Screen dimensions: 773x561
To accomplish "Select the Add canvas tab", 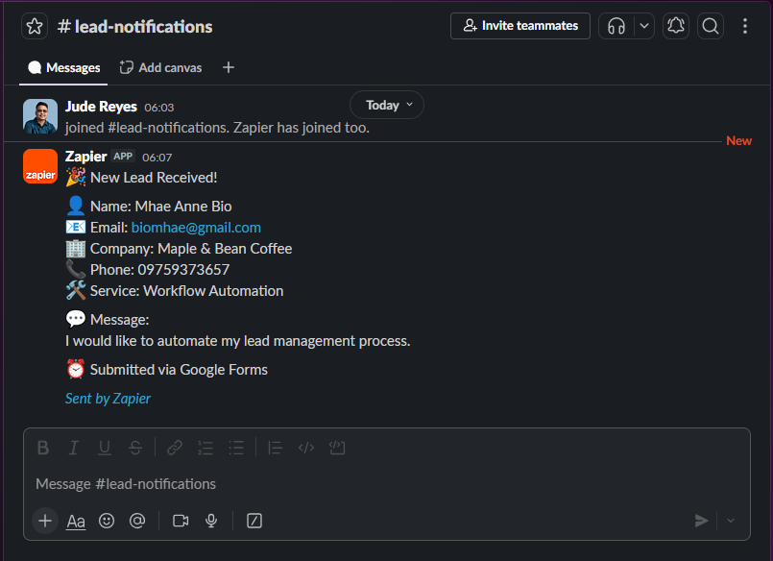I will [x=160, y=67].
